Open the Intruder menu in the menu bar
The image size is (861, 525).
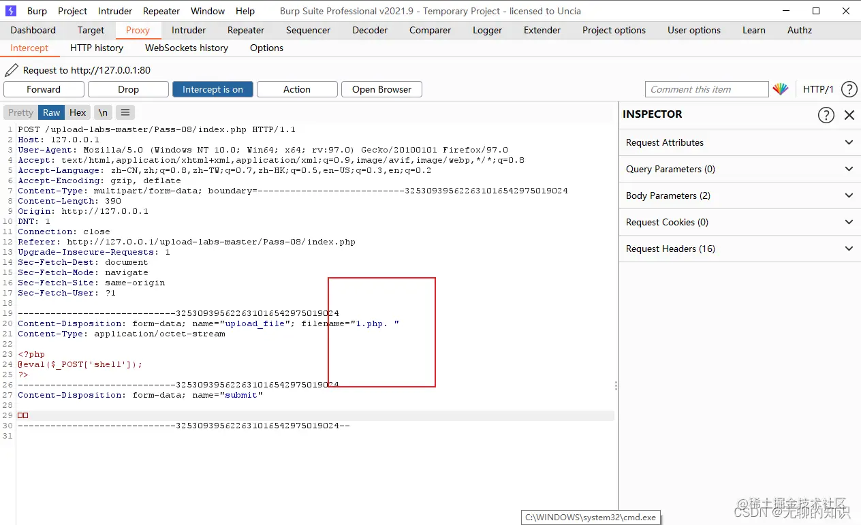pos(115,11)
